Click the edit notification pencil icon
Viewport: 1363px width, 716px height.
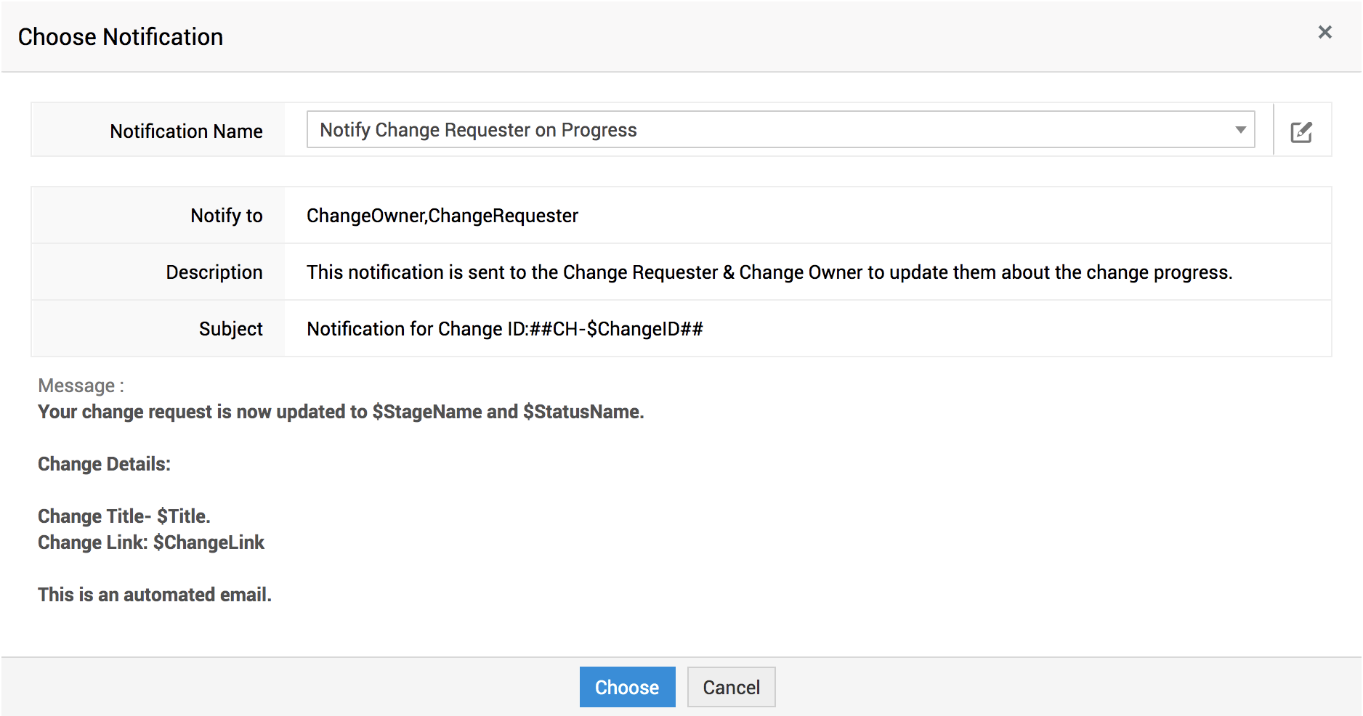1301,131
